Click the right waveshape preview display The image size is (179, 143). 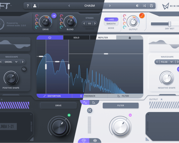click(x=164, y=44)
